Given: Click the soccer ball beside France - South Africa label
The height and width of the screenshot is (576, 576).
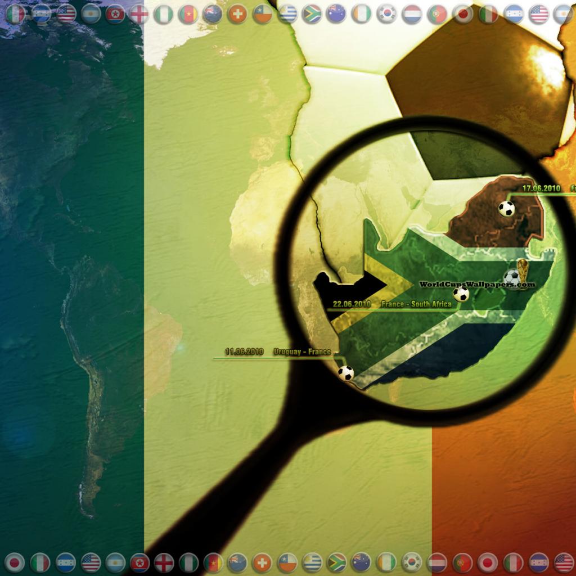Looking at the screenshot, I should click(x=461, y=294).
